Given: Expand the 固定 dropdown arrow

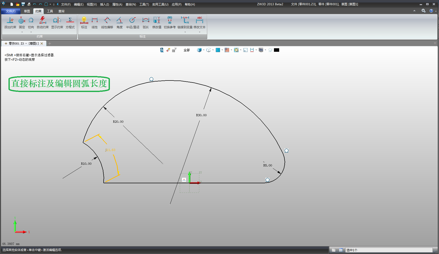Looking at the screenshot, I should [22, 32].
